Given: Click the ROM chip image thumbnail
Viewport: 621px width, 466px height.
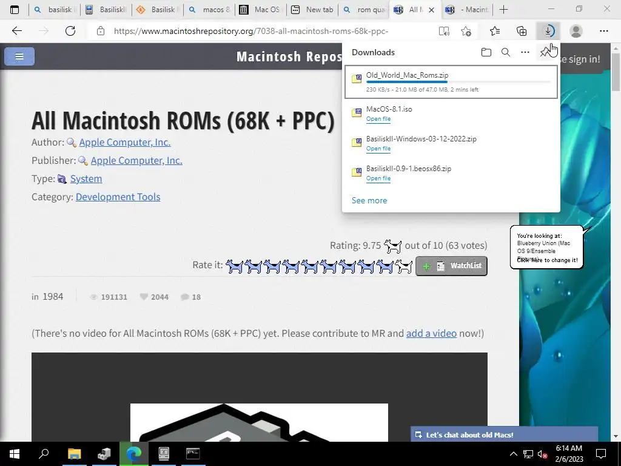Looking at the screenshot, I should tap(259, 422).
